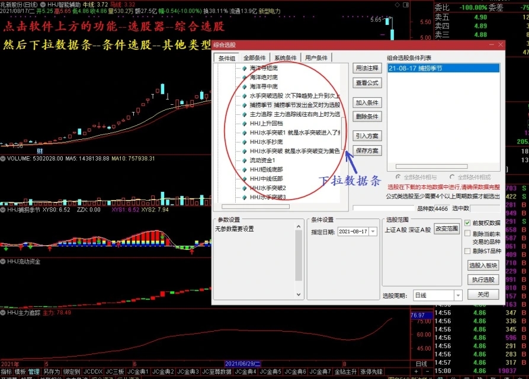Choose the HHJ水手抄底 formula icon
529x379 pixels.
[x=244, y=142]
